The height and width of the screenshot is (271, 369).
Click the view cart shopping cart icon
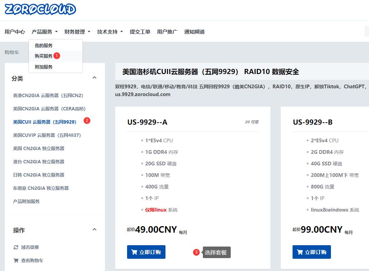coord(16,260)
